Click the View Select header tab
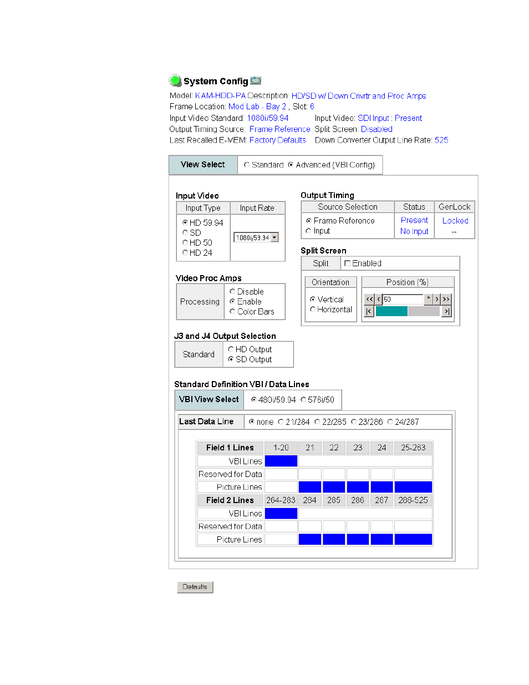 coord(203,165)
